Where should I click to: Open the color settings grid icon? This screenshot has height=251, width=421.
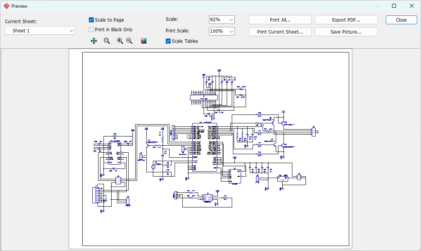pos(144,41)
